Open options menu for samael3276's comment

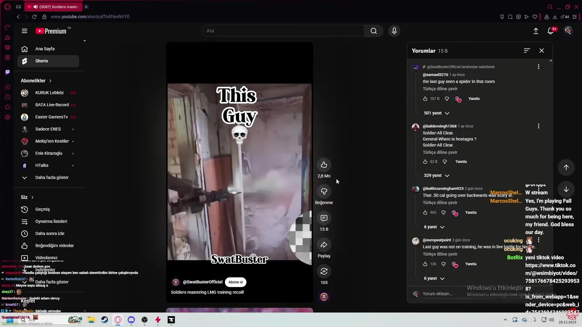pos(538,67)
